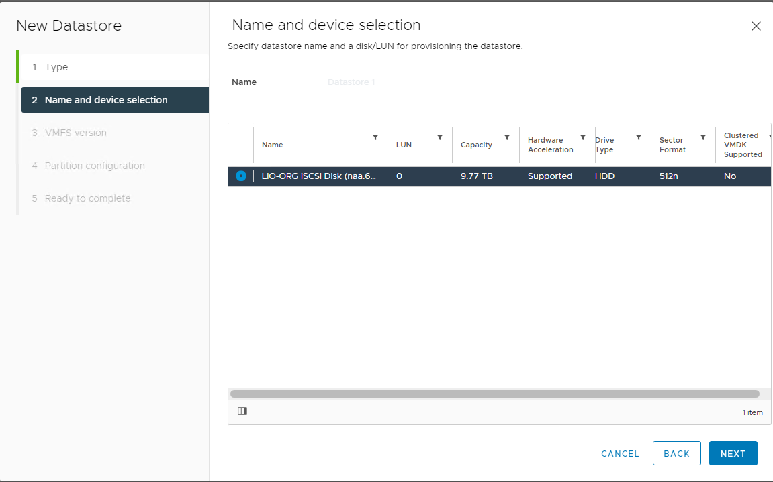Close the New Datastore dialog
The width and height of the screenshot is (773, 482).
pos(756,27)
